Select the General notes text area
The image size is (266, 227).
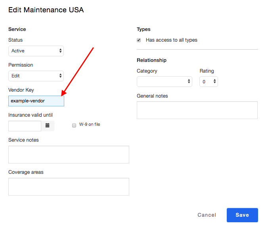197,110
